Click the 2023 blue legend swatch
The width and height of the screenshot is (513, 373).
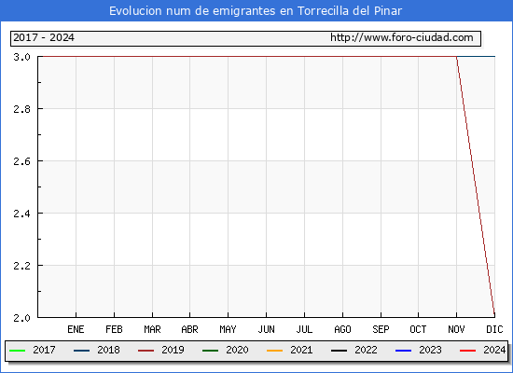tap(403, 351)
